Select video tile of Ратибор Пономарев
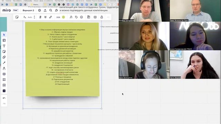Viewport: 221px width, 124px height. click(x=144, y=11)
